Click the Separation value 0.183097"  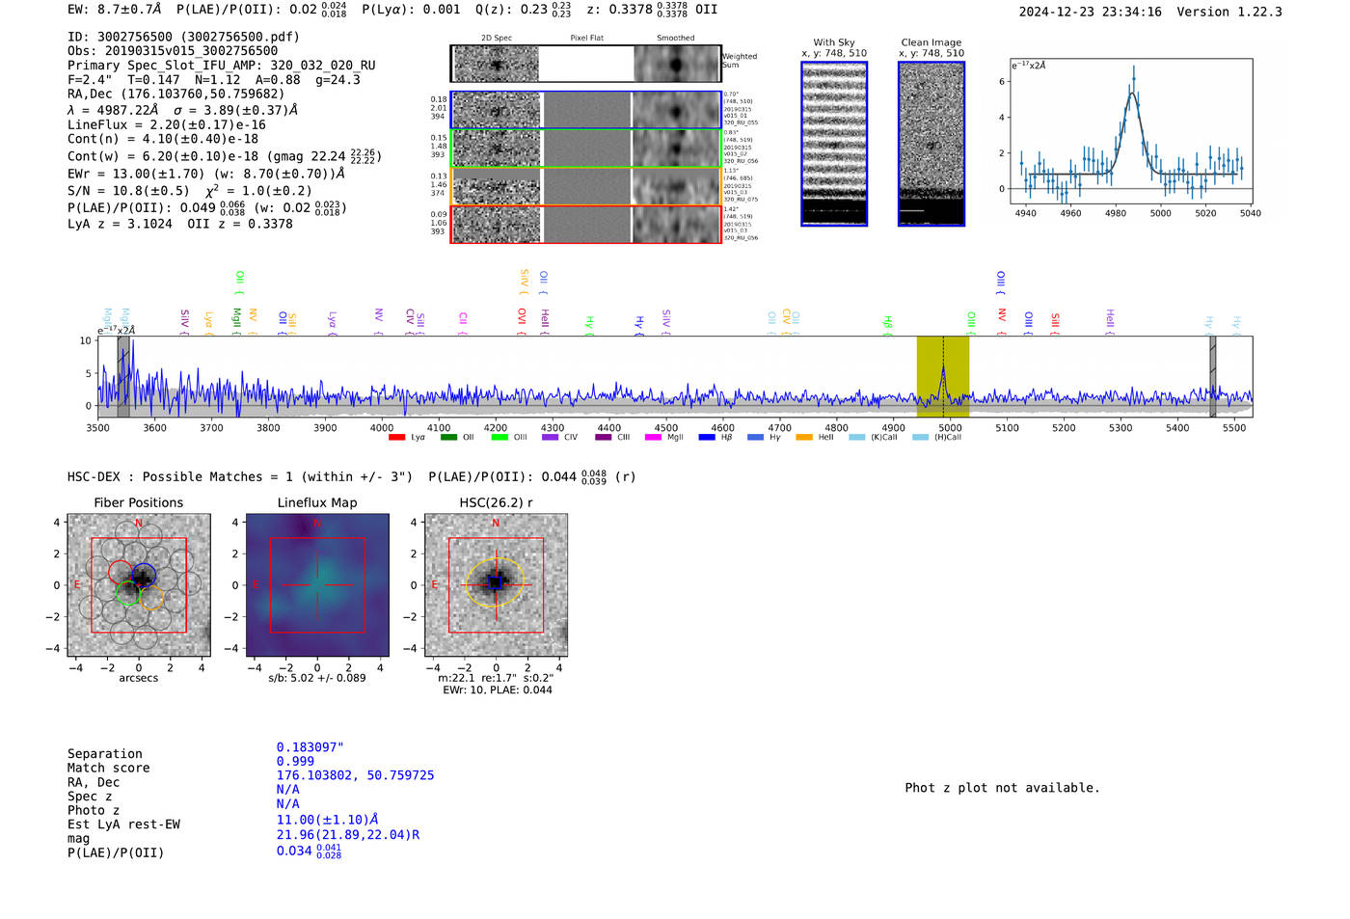point(310,747)
